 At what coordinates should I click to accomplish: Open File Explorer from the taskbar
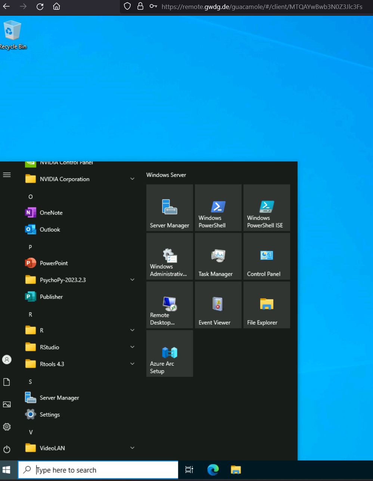click(x=236, y=470)
